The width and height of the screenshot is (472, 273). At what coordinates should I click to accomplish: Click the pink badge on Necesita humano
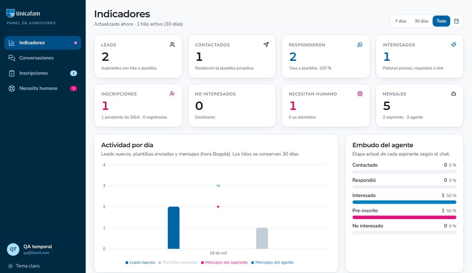pyautogui.click(x=73, y=88)
